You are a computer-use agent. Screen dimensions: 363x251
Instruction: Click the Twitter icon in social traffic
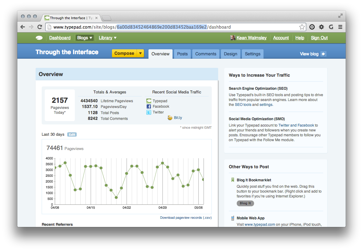[x=149, y=112]
